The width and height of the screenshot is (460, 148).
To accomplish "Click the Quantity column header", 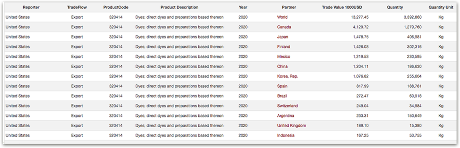I will 395,7.
